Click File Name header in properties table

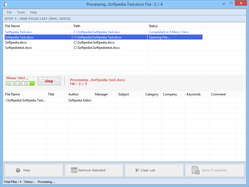click(x=25, y=94)
